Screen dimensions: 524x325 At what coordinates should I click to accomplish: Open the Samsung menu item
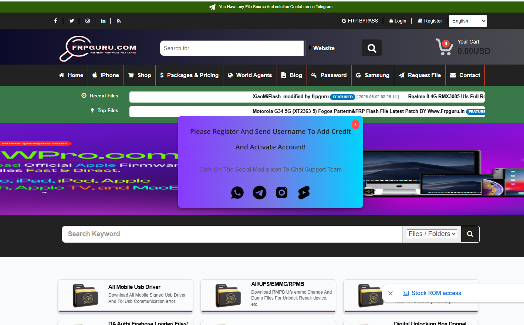coord(373,75)
